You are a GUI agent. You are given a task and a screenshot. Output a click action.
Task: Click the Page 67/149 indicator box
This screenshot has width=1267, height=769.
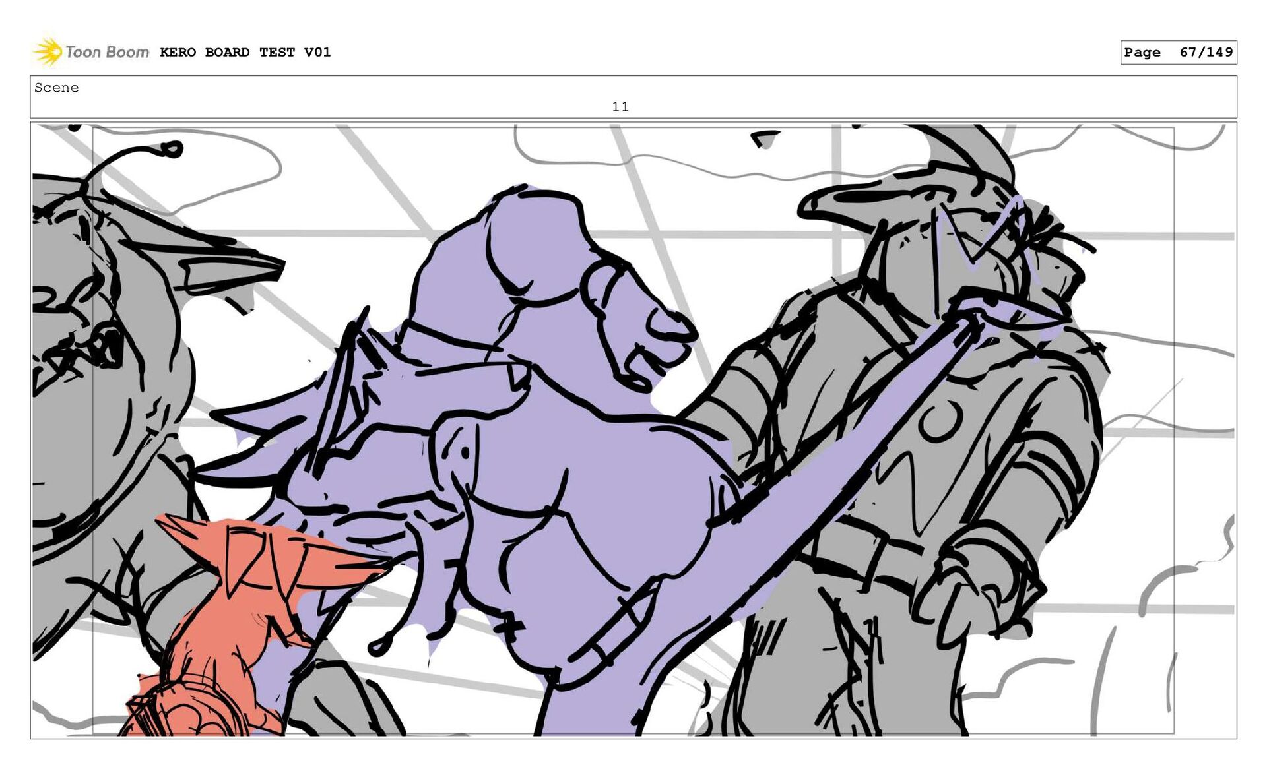pos(1178,52)
